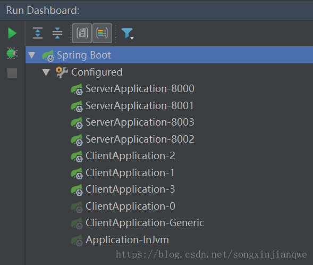Click the dimmed ClientApplication-Generic icon
The image size is (313, 265).
(77, 223)
